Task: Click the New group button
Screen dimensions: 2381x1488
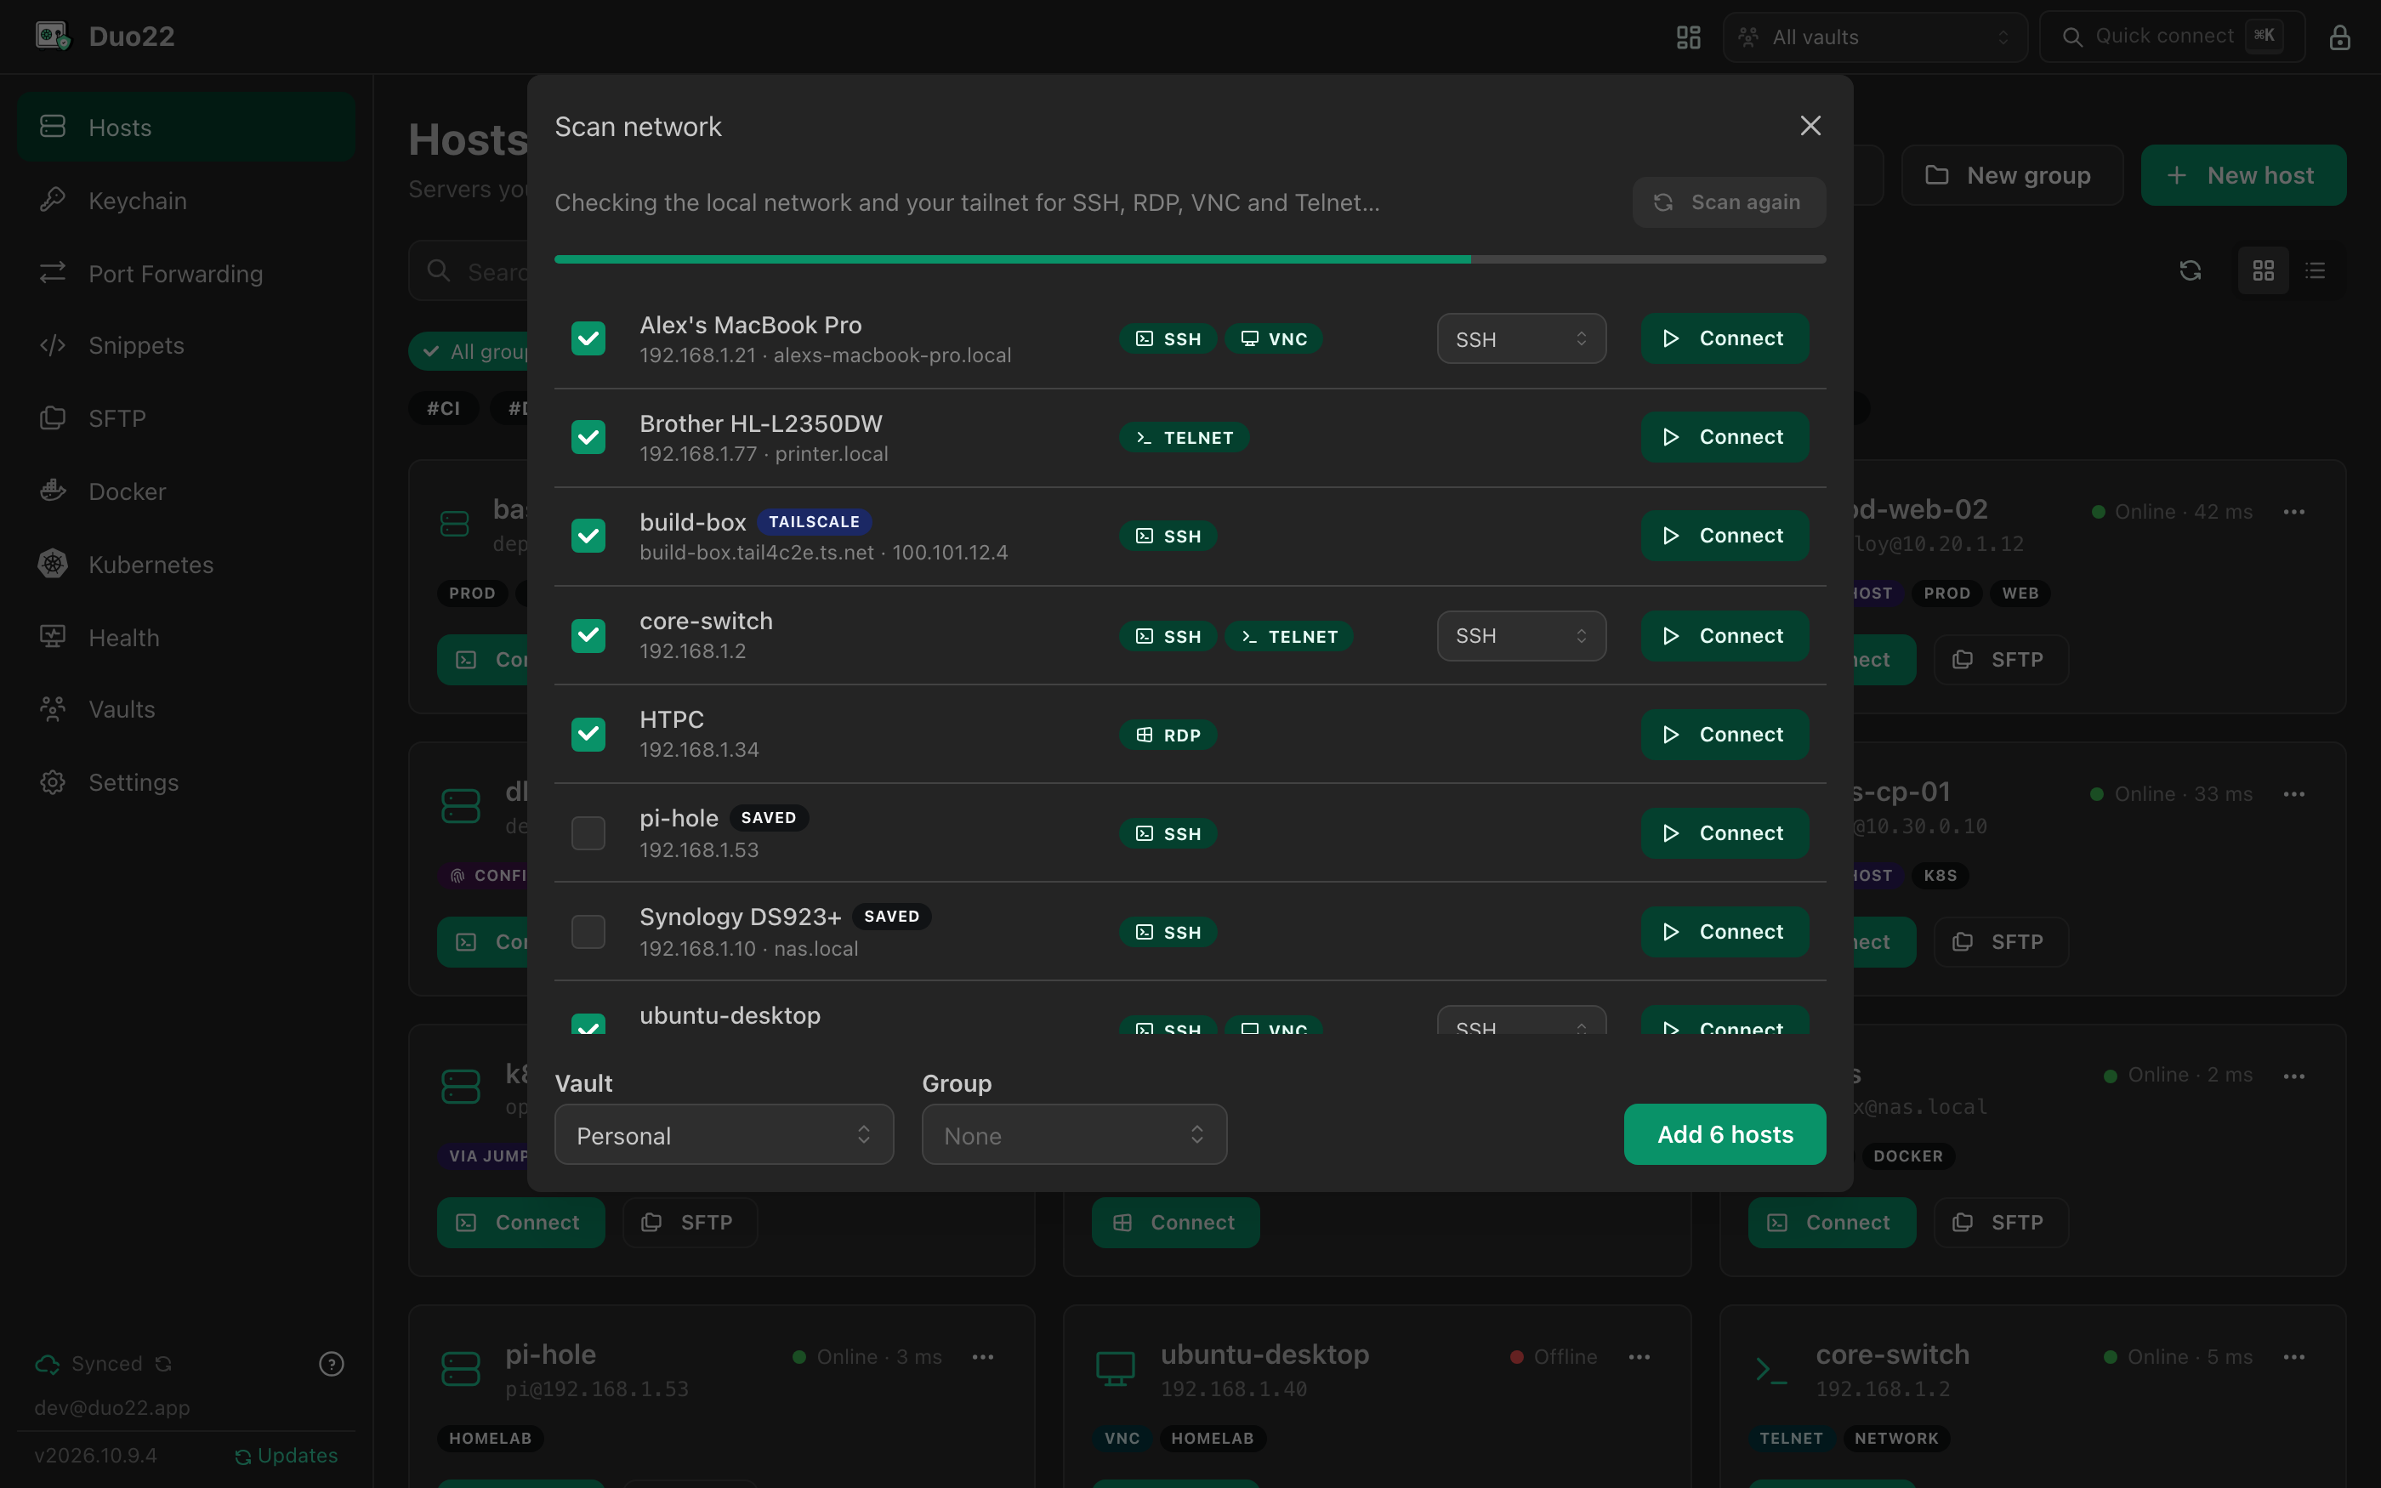Action: click(x=2012, y=175)
